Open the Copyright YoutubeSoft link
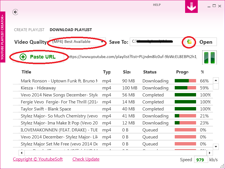 (38, 159)
